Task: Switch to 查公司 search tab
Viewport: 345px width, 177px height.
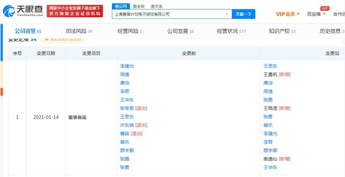Action: [x=121, y=6]
